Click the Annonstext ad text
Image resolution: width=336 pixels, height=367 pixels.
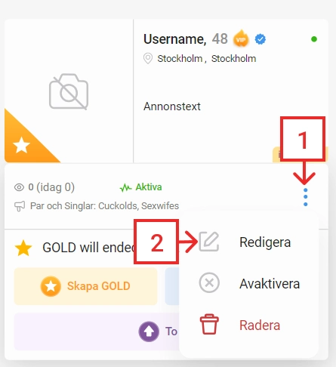(172, 106)
